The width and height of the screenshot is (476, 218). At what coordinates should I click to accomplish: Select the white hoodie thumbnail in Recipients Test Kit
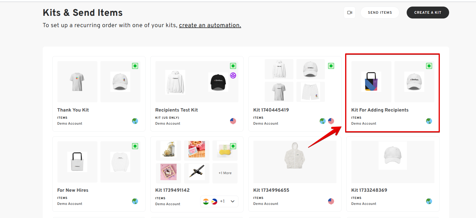175,82
